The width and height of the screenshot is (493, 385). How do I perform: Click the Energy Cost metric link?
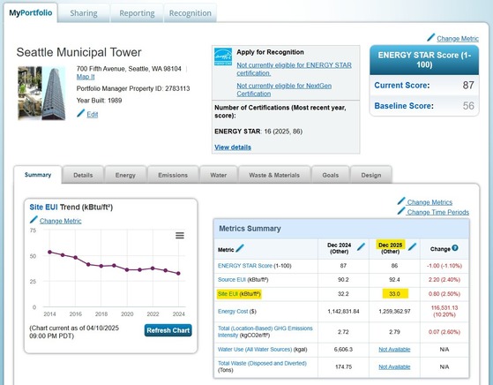tap(233, 311)
